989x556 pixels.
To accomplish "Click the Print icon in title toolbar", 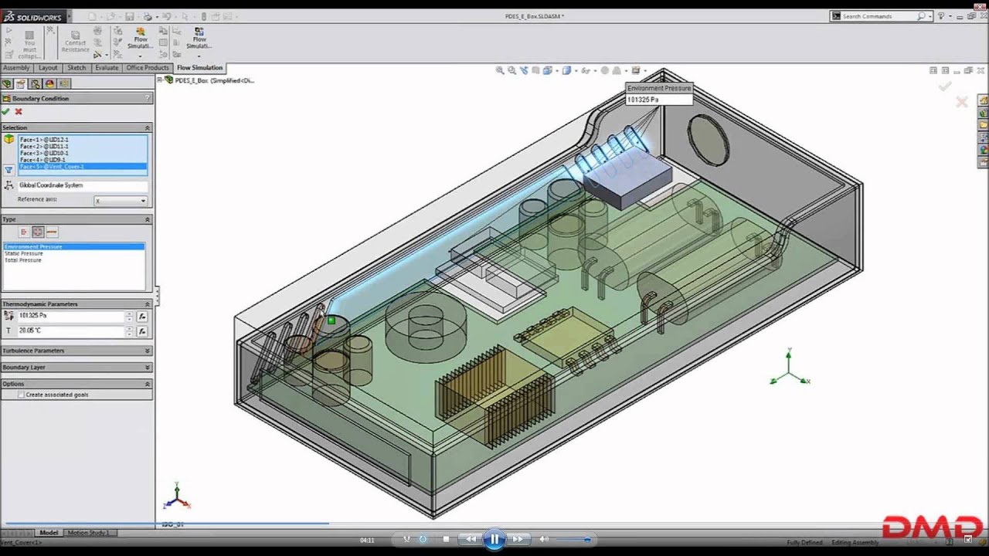I will 147,15.
